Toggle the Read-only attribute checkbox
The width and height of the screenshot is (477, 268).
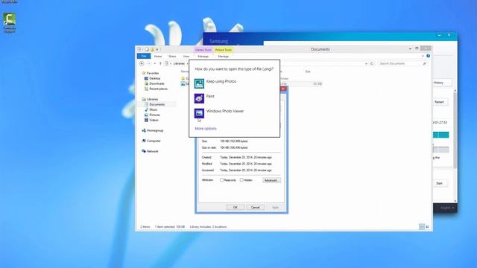[x=222, y=180]
